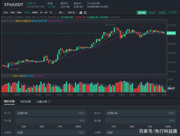This screenshot has height=136, width=180.
Task: Click the VOL:140 volume label
Action: 18,76
